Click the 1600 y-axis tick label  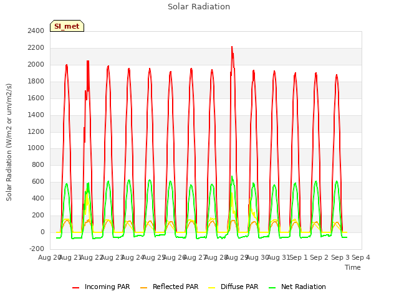[36, 98]
